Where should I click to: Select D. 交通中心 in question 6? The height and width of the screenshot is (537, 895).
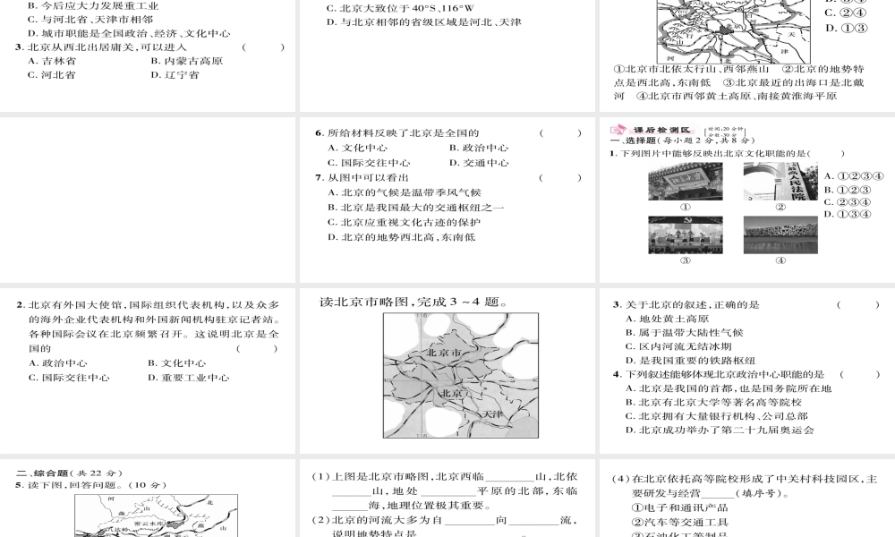(x=478, y=163)
